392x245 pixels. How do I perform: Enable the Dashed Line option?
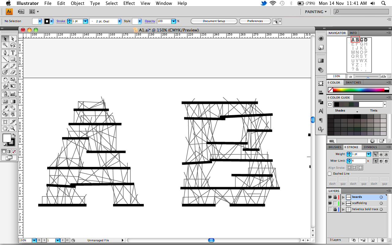(x=330, y=173)
